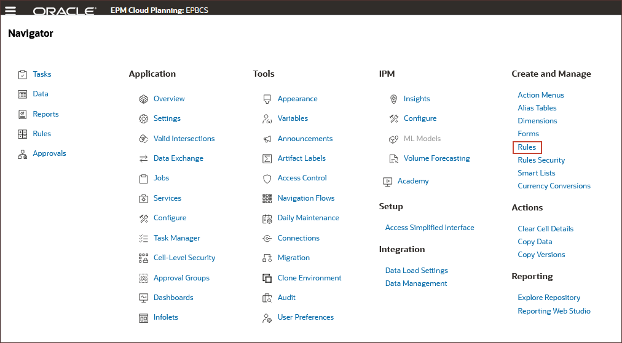
Task: Open the Alias Tables link
Action: coord(537,108)
